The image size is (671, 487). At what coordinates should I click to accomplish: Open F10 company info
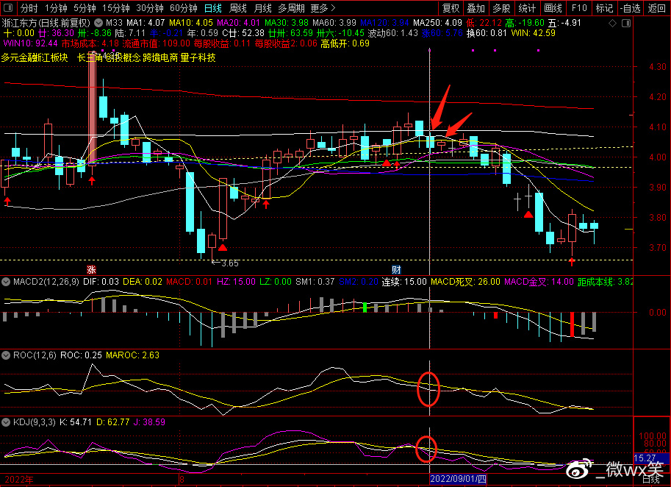pyautogui.click(x=579, y=8)
